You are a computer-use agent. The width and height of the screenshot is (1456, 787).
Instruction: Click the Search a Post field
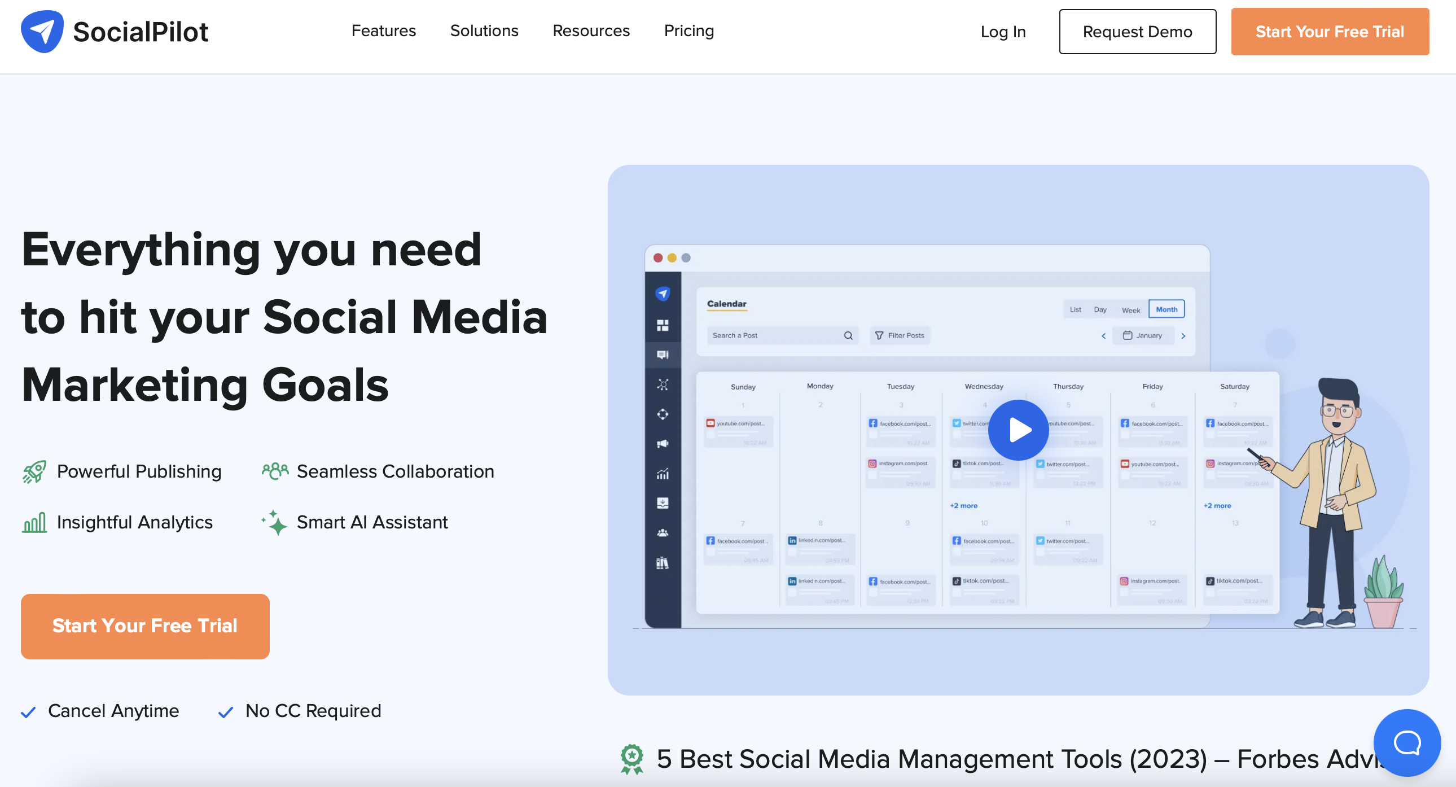(x=774, y=335)
